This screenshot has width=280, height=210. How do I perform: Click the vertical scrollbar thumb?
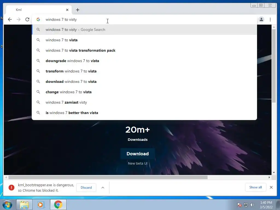[x=274, y=66]
